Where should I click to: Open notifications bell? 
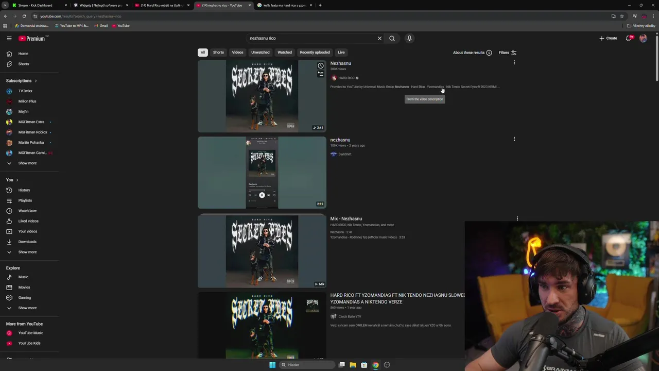(x=628, y=38)
